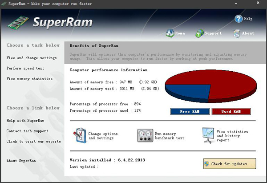
Task: Start the Perform speed test task
Action: [25, 68]
